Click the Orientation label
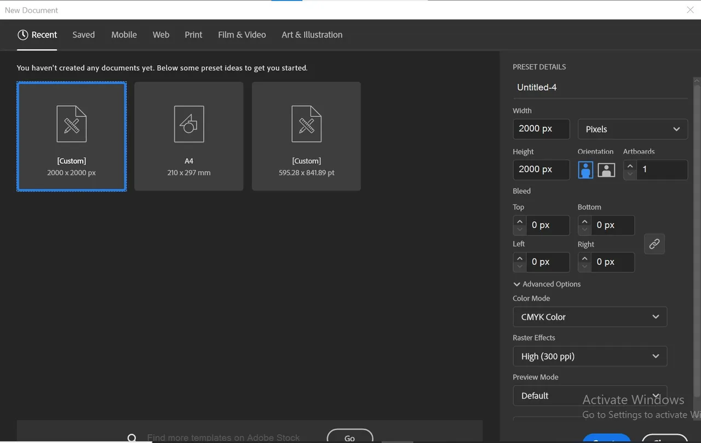Image resolution: width=701 pixels, height=443 pixels. 595,152
